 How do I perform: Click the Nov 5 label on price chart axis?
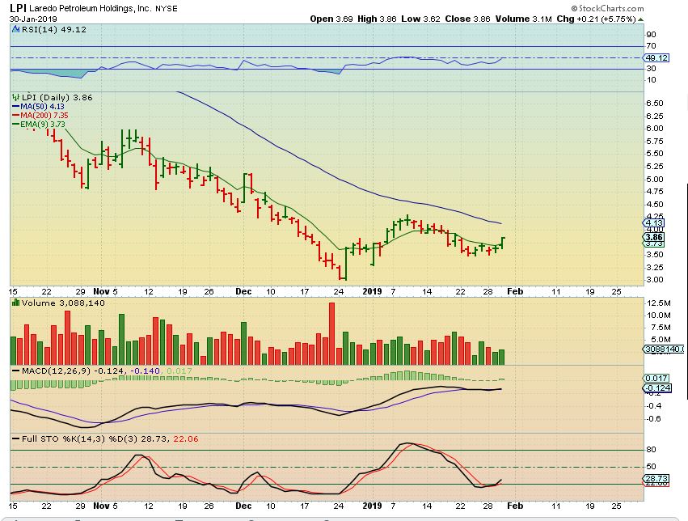(x=105, y=291)
